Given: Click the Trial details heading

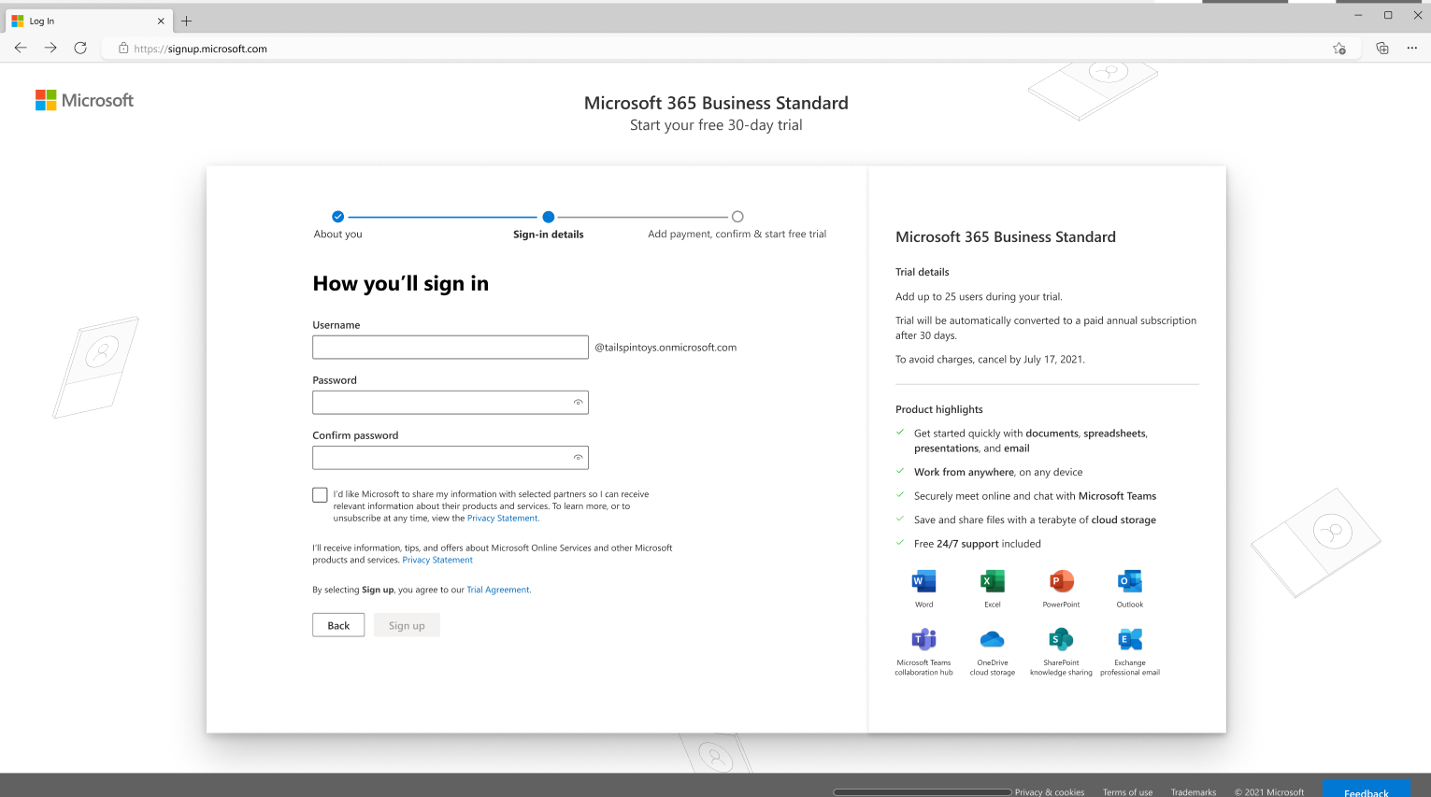Looking at the screenshot, I should pos(922,272).
